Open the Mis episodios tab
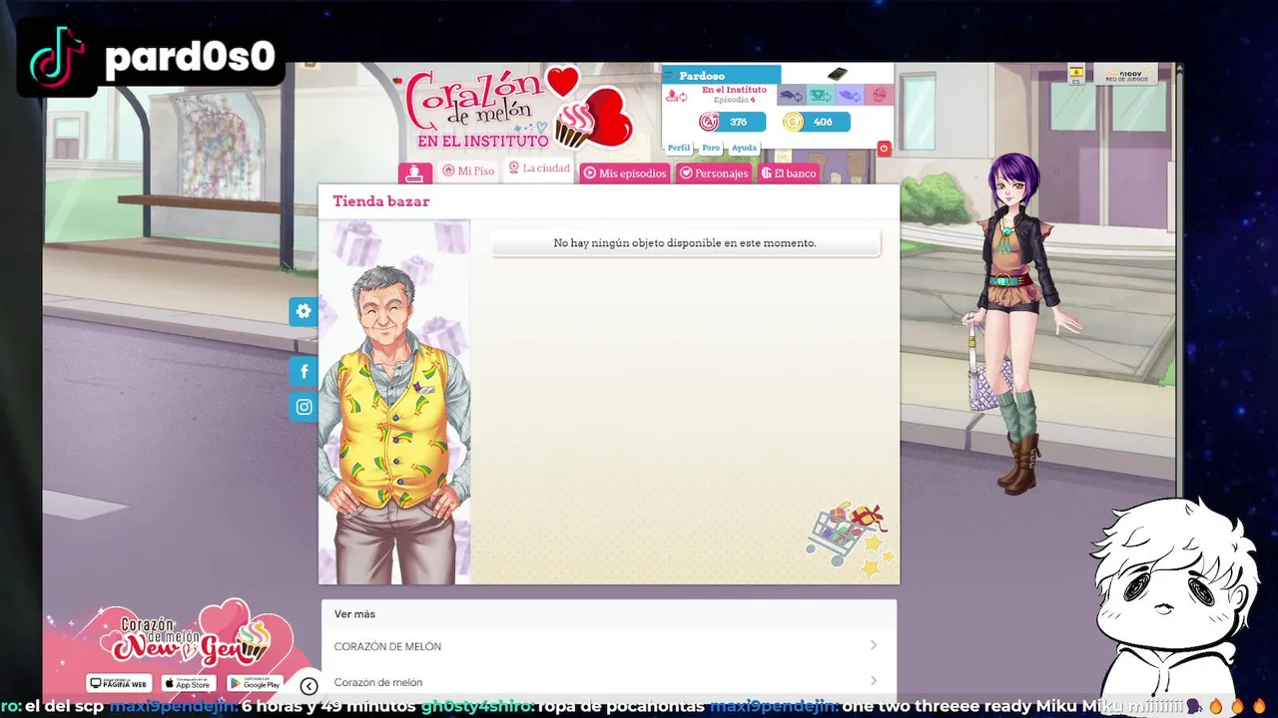Viewport: 1278px width, 718px height. tap(625, 173)
